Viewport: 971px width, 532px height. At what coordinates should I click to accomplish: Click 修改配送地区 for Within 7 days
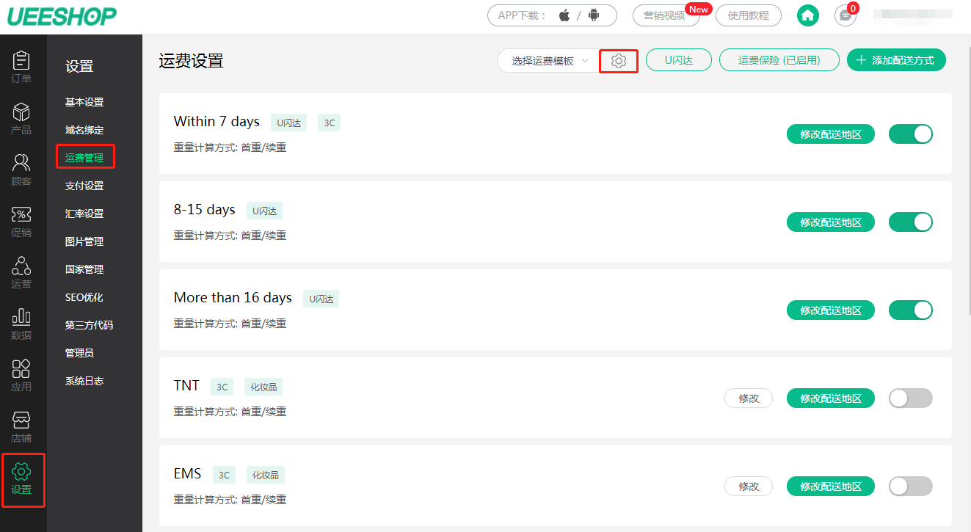(831, 134)
